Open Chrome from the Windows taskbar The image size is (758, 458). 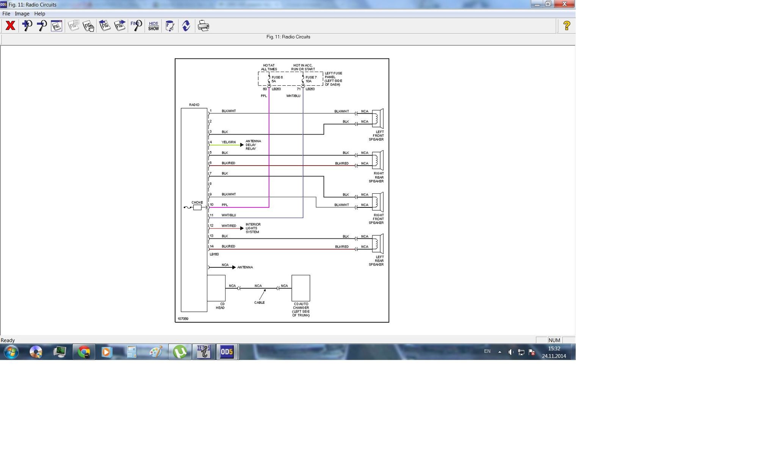point(84,352)
